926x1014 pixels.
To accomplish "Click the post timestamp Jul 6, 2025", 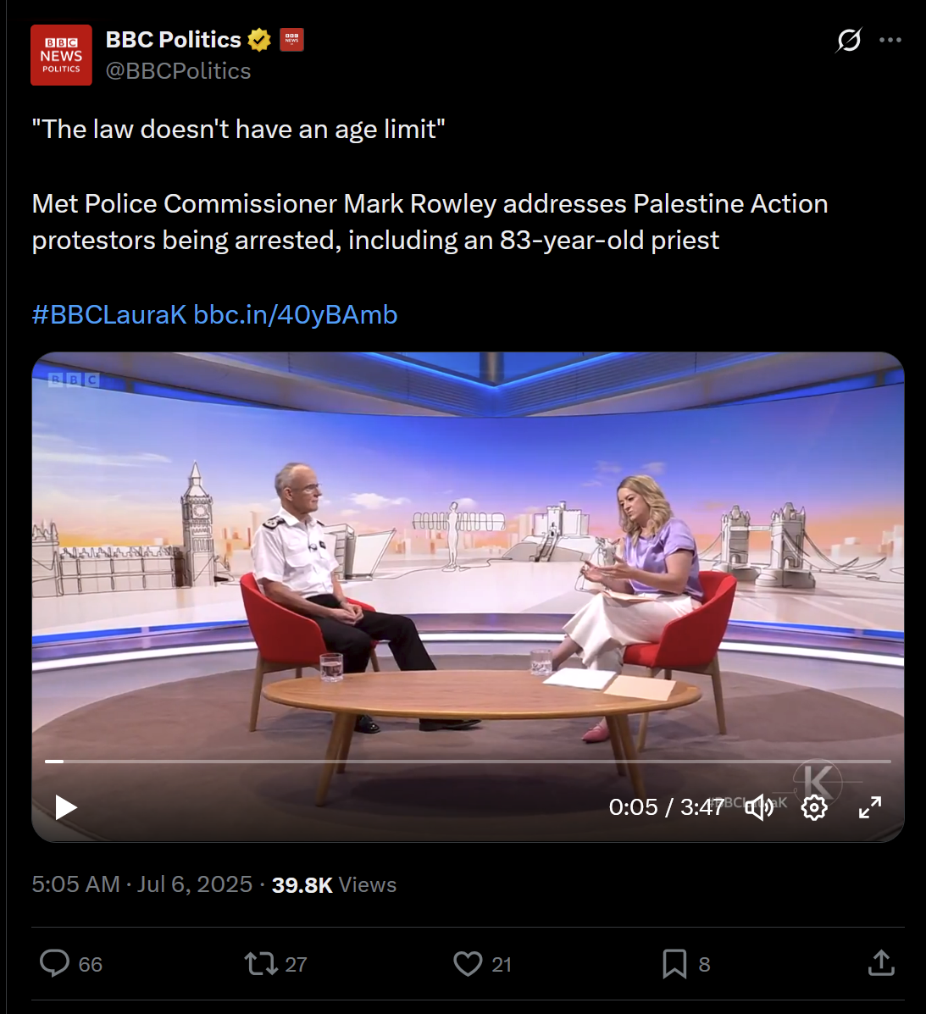I will (195, 884).
